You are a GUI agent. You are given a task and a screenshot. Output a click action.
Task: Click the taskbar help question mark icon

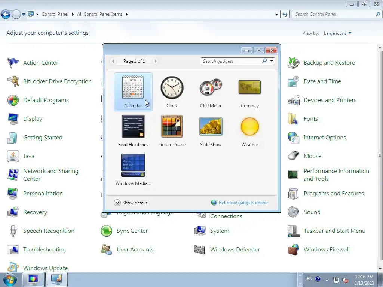(318, 279)
